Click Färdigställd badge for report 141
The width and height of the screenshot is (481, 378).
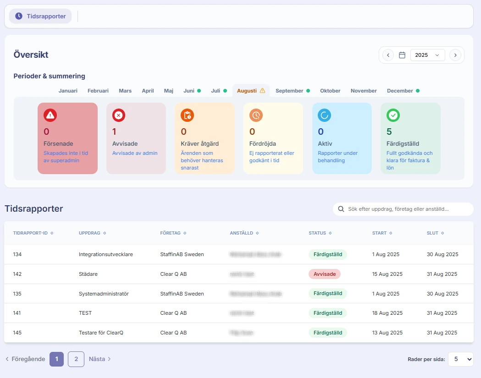point(327,313)
